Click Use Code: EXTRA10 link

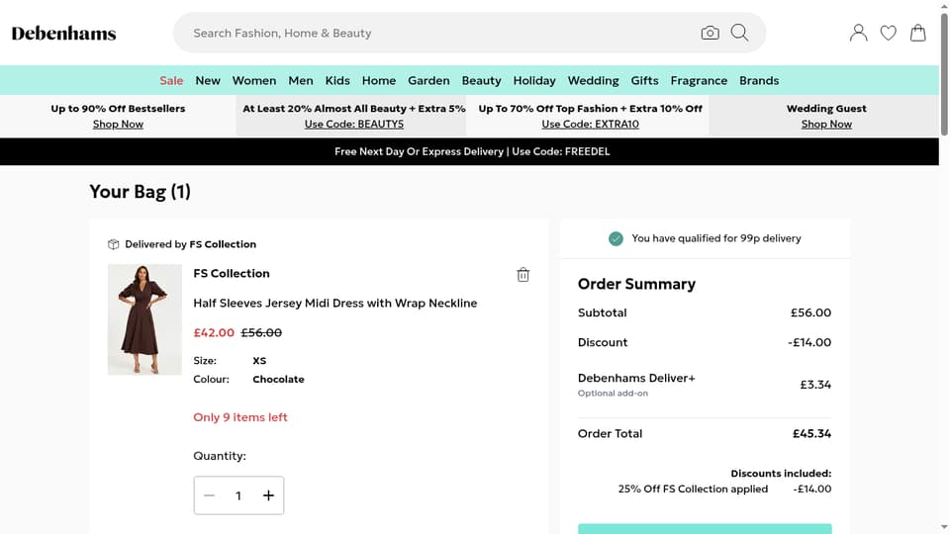(x=590, y=125)
